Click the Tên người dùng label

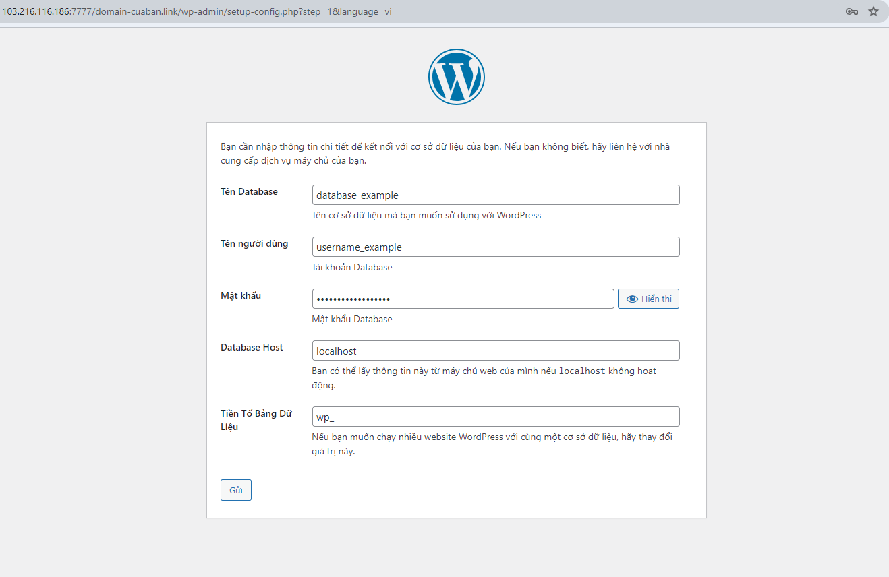click(x=254, y=243)
